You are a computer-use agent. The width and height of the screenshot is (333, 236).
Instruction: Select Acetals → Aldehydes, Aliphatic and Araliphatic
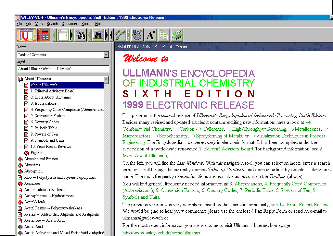[x=62, y=214]
